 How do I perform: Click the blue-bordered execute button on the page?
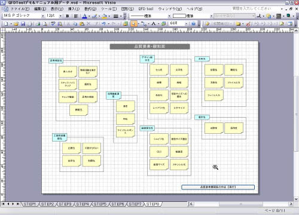218,187
